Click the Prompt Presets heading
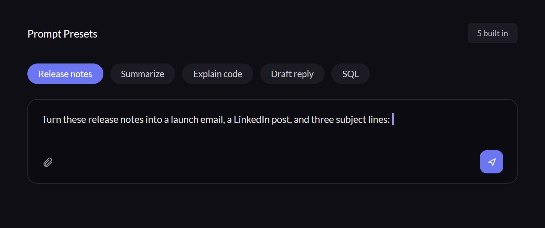545x228 pixels. coord(62,34)
